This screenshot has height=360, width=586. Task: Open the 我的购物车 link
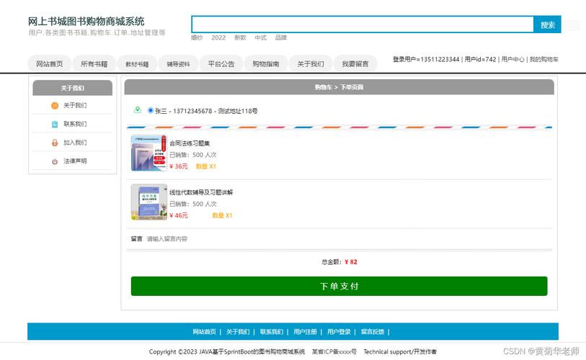click(x=543, y=59)
